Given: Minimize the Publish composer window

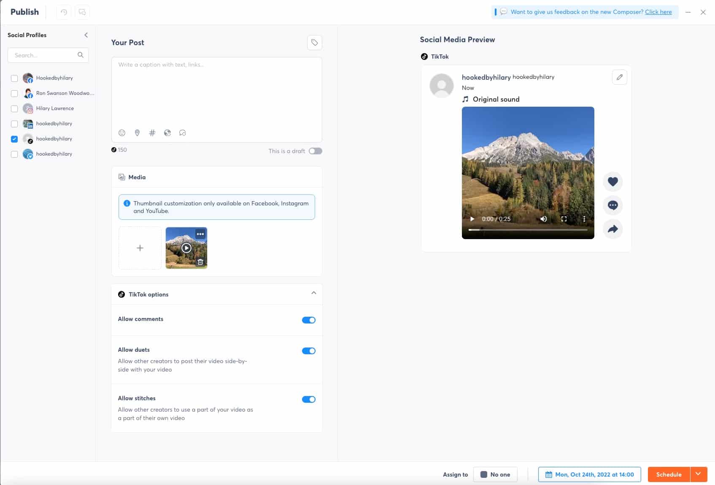Looking at the screenshot, I should pos(688,12).
